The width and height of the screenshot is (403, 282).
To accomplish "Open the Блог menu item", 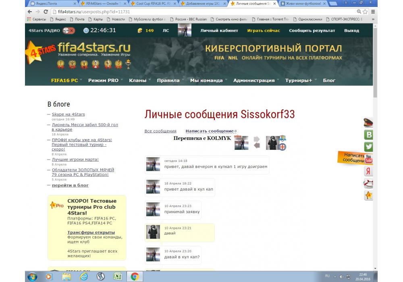I will 329,80.
